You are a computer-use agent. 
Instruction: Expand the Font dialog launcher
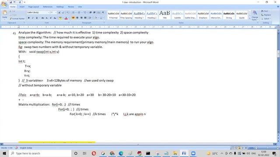click(69, 23)
